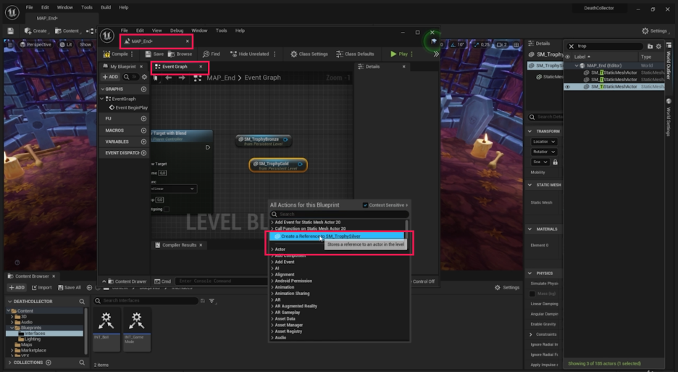This screenshot has height=372, width=678.
Task: Open Play options three-dot menu
Action: [x=411, y=54]
